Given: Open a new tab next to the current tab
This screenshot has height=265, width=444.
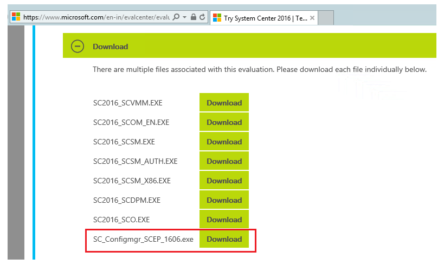Looking at the screenshot, I should [326, 18].
